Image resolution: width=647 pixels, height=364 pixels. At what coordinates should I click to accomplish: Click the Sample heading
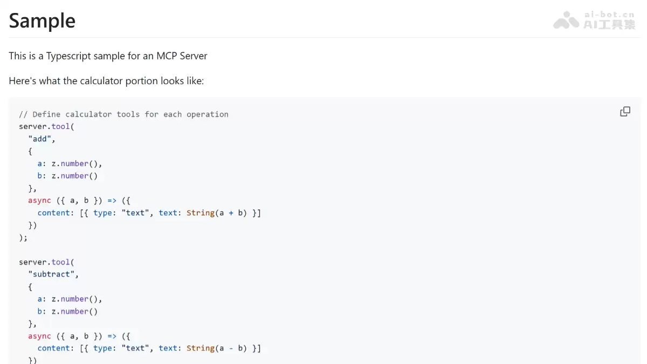point(42,20)
